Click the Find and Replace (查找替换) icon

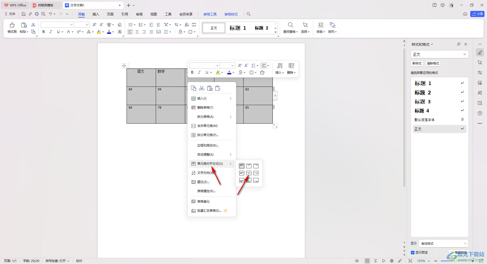click(x=290, y=25)
